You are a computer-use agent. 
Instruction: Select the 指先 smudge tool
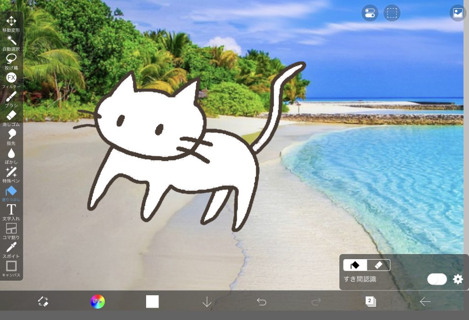(11, 135)
